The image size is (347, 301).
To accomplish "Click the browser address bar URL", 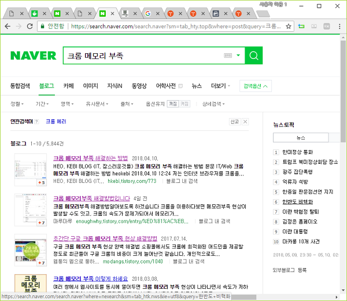I will 176,27.
